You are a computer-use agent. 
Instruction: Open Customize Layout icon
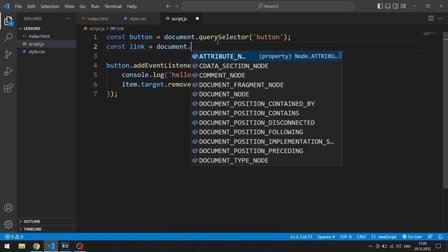pyautogui.click(x=403, y=6)
